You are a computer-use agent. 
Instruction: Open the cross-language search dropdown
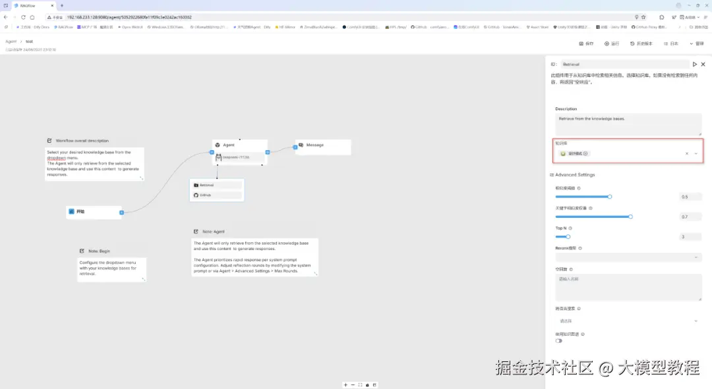pyautogui.click(x=628, y=321)
